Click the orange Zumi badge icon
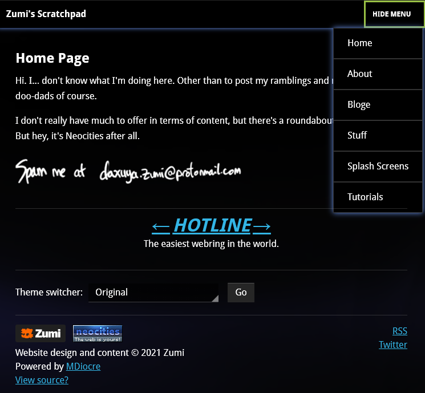Screen dimensions: 425x393 [x=40, y=333]
